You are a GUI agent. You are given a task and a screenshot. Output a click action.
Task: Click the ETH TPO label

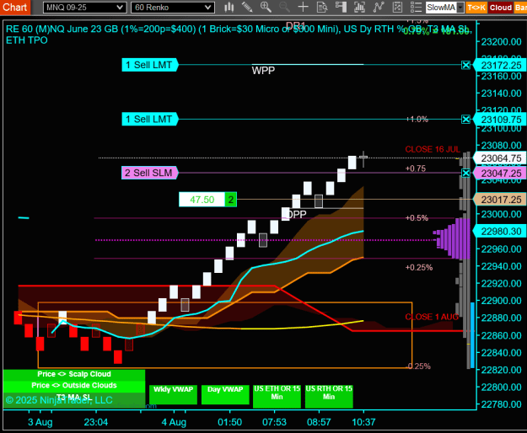point(27,40)
